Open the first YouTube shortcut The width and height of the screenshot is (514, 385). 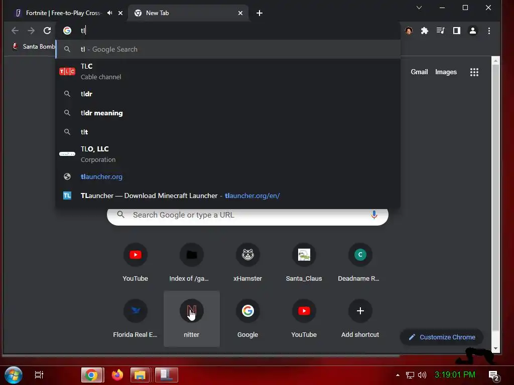136,263
